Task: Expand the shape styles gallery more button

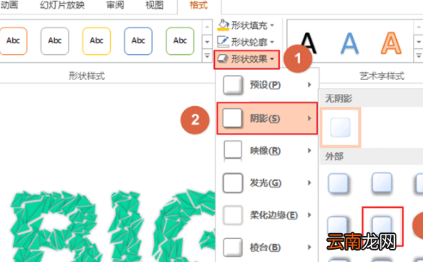Action: (x=208, y=56)
